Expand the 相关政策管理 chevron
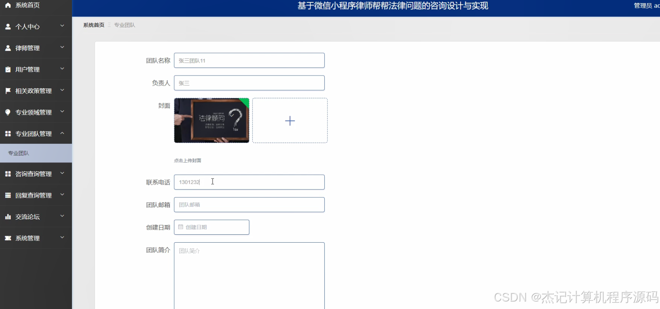 [x=62, y=90]
